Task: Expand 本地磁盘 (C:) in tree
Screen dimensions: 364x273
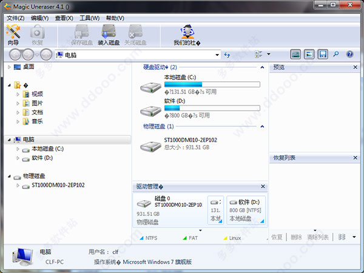Action: coord(18,149)
